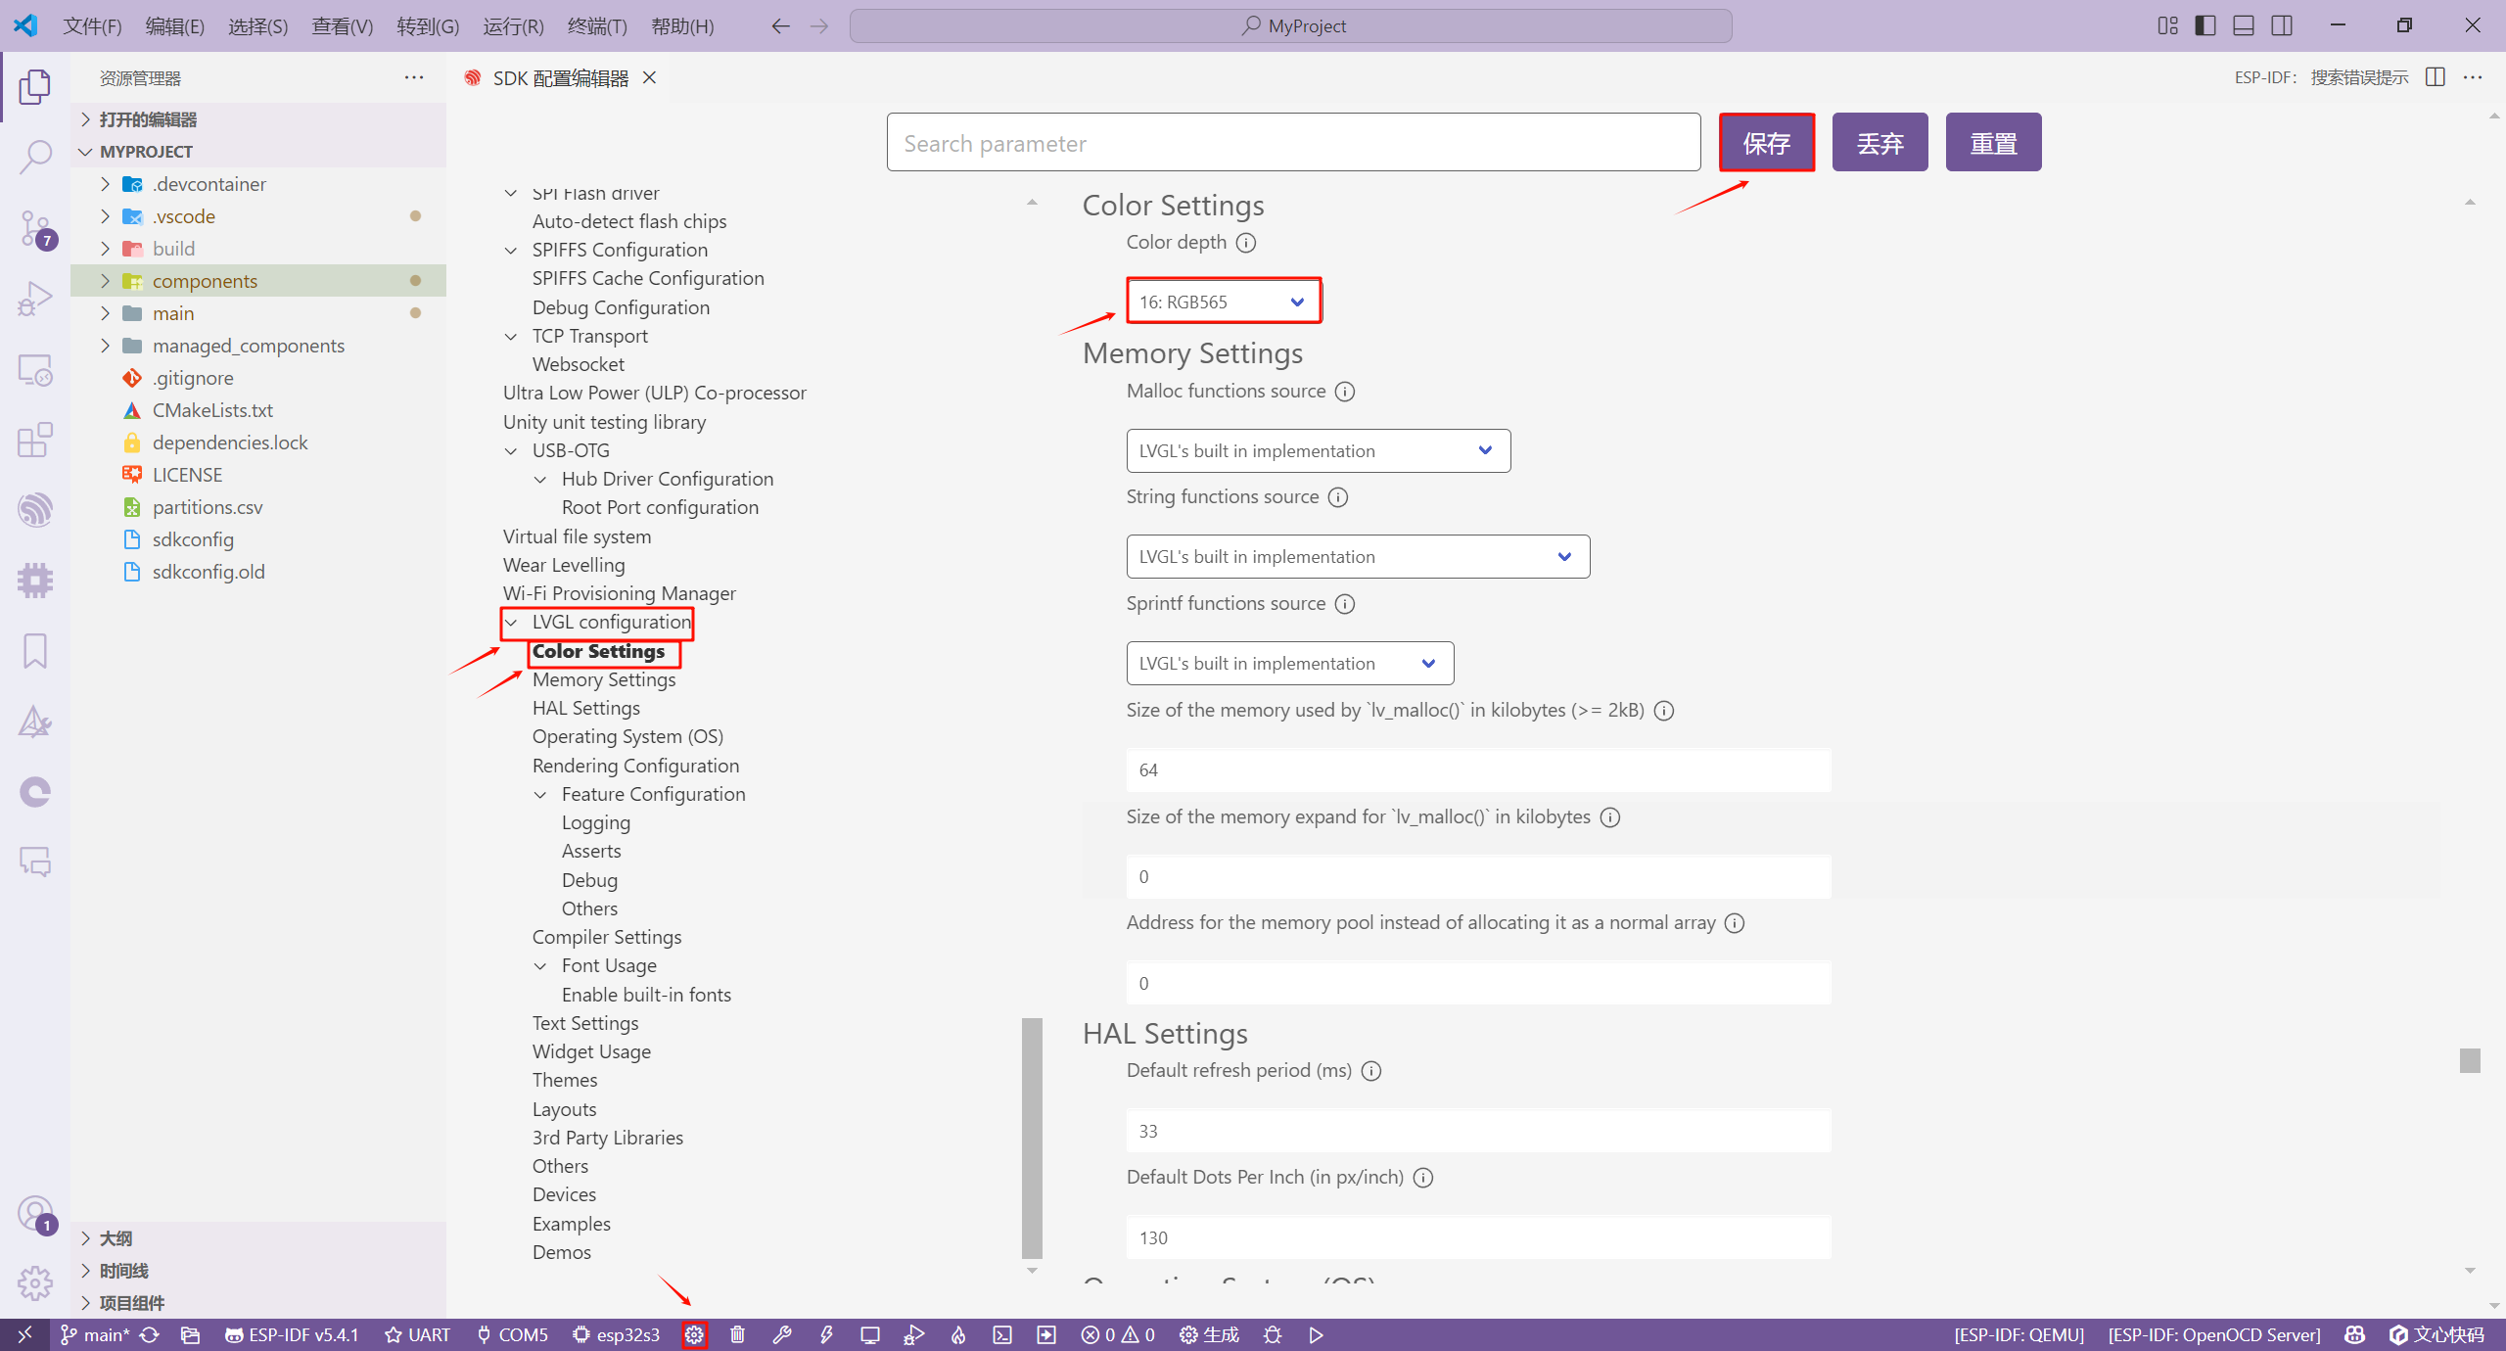Select the SDK 配置编辑器 tab

[559, 78]
